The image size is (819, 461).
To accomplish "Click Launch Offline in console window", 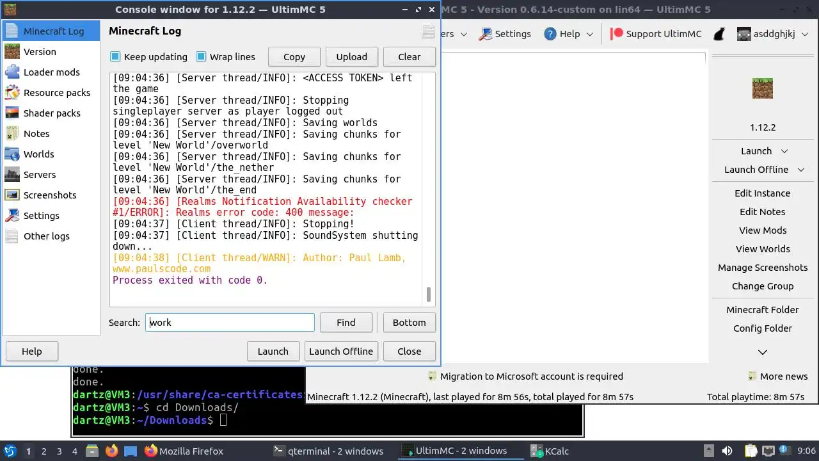I will [341, 352].
